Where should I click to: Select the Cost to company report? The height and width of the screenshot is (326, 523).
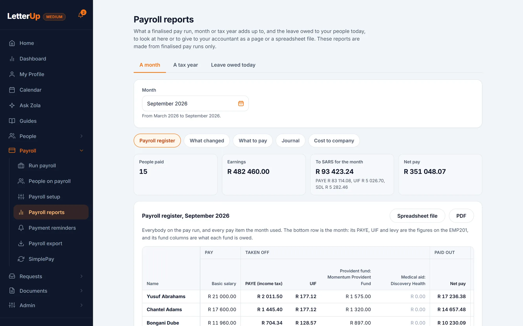click(334, 141)
